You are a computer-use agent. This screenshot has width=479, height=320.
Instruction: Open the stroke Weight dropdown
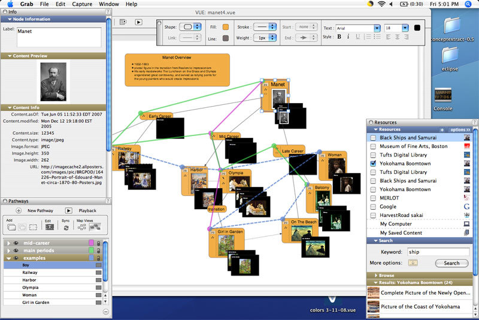[265, 38]
